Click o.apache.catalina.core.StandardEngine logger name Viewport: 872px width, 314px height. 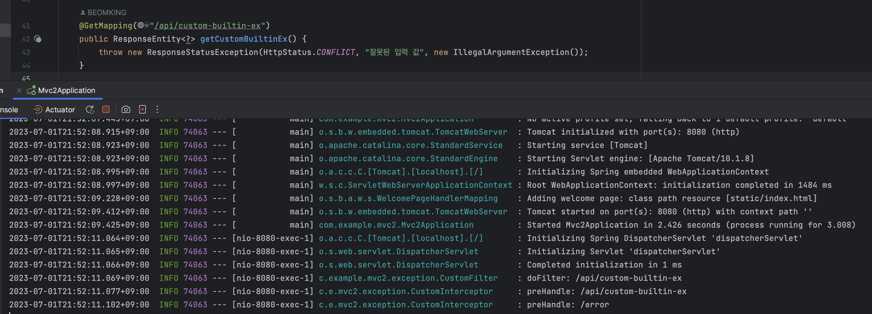click(x=408, y=158)
